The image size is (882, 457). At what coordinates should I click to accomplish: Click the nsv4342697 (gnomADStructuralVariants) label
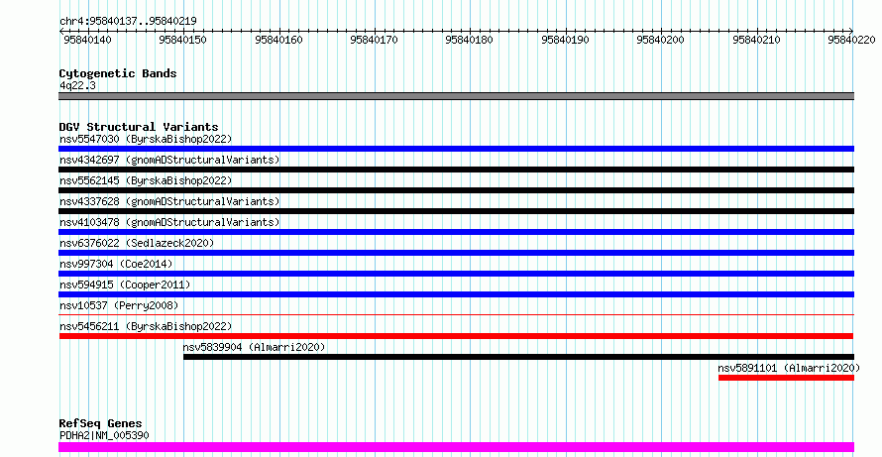click(169, 160)
